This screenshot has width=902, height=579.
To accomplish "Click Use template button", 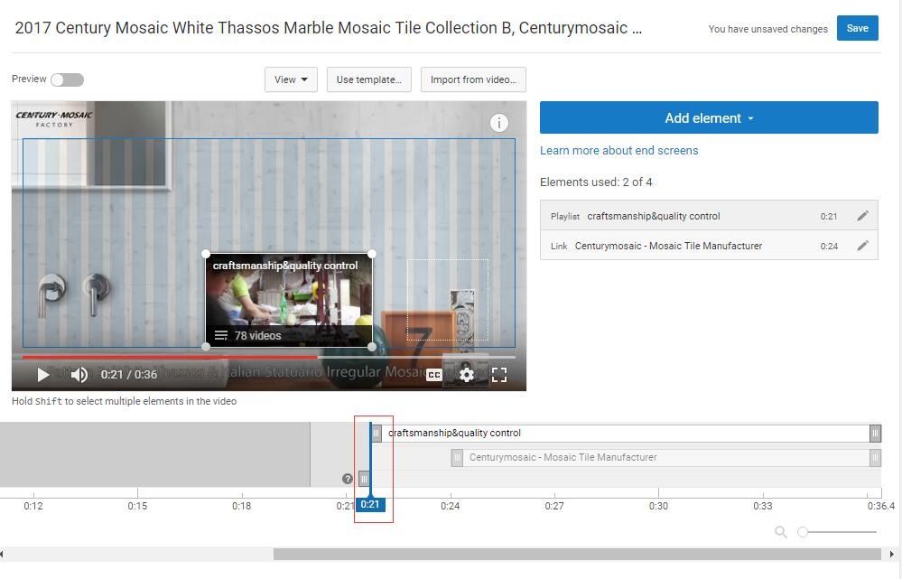I will (x=368, y=79).
